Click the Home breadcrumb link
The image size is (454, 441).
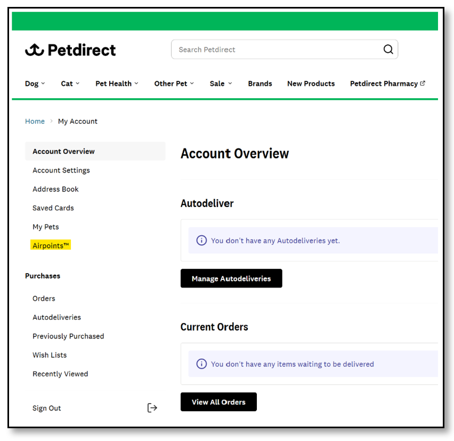35,121
